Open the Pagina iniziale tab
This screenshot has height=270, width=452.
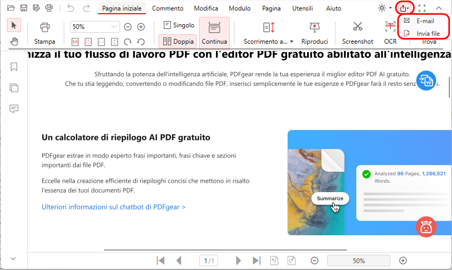click(122, 8)
